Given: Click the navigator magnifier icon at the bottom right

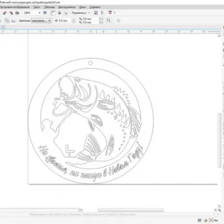Looking at the screenshot, I should click(x=220, y=210).
